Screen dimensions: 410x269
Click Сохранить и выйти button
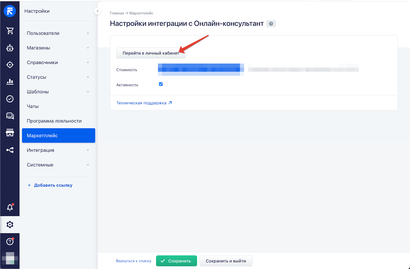tap(226, 261)
